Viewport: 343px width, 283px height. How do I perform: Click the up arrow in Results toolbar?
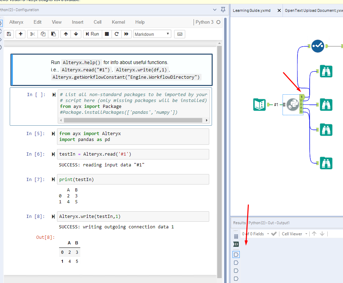pos(314,234)
